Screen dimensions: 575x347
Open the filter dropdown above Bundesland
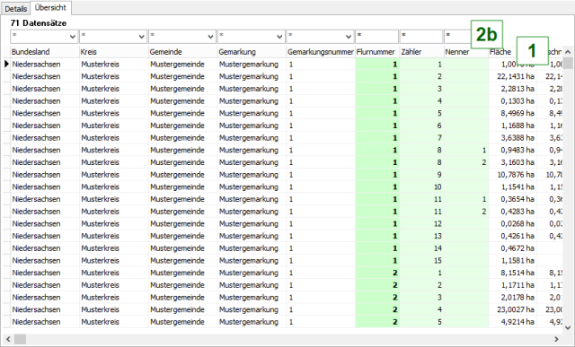72,37
